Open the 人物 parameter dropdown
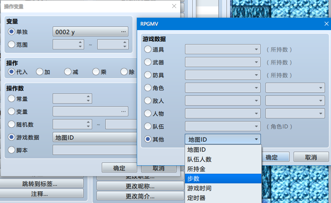331x203 pixels. pyautogui.click(x=295, y=114)
